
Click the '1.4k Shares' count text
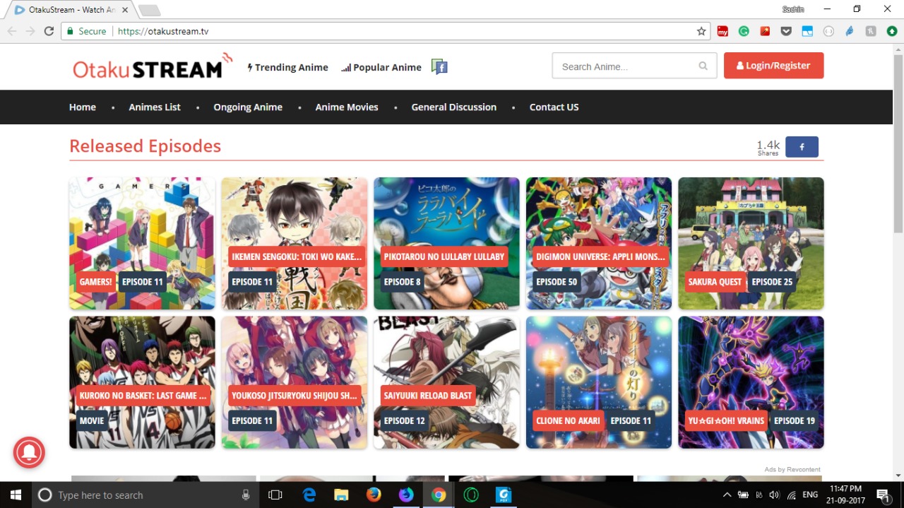(x=768, y=148)
